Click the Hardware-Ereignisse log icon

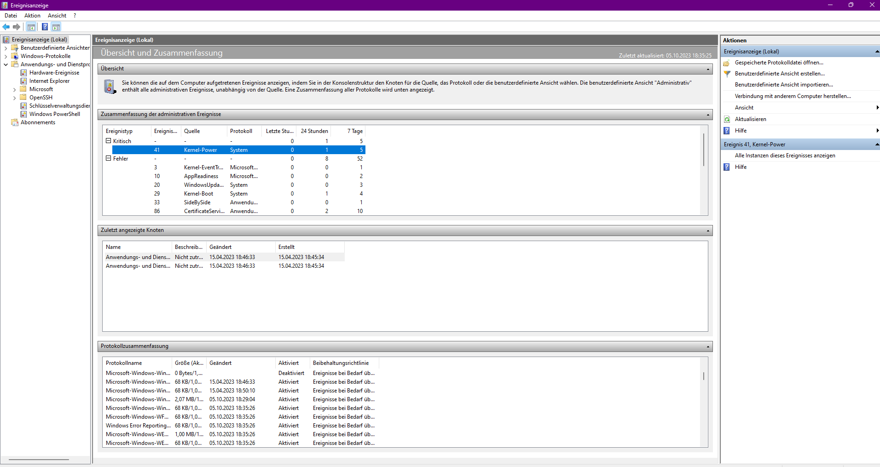click(23, 73)
